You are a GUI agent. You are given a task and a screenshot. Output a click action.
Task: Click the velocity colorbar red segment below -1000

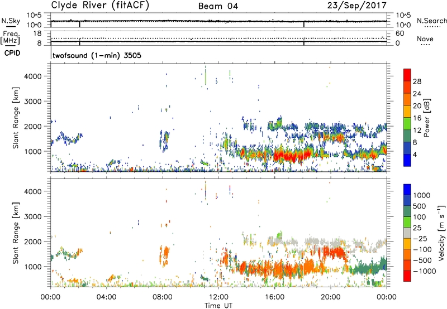click(x=407, y=276)
